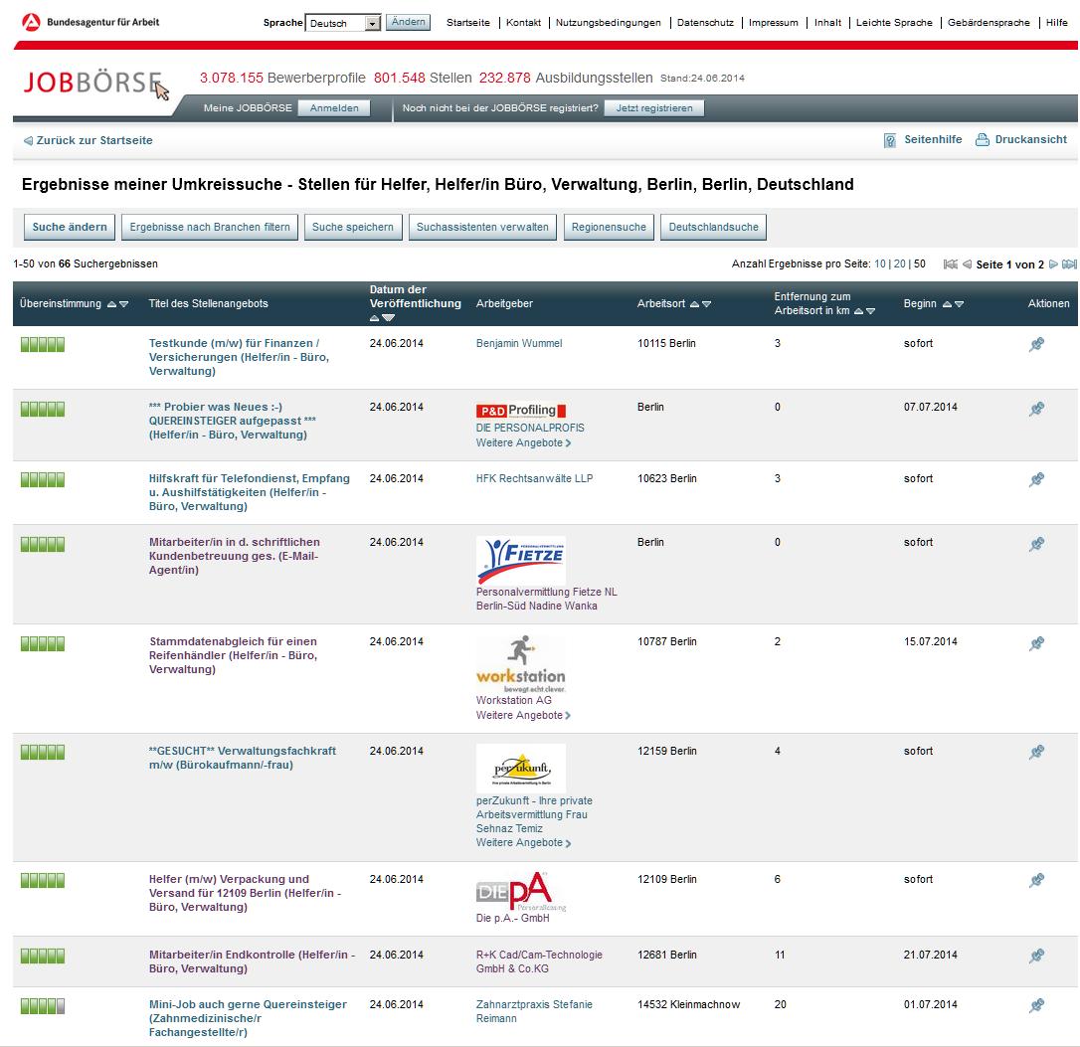Go to next results page arrow

click(x=1053, y=264)
